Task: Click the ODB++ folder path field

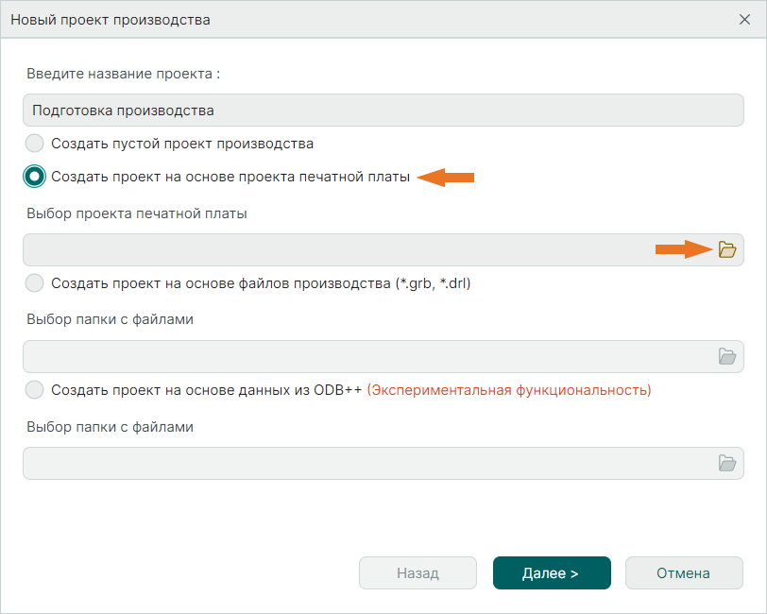Action: (x=359, y=462)
